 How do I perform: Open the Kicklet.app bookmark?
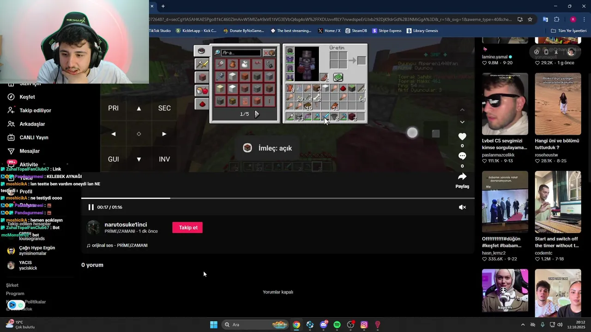[196, 31]
